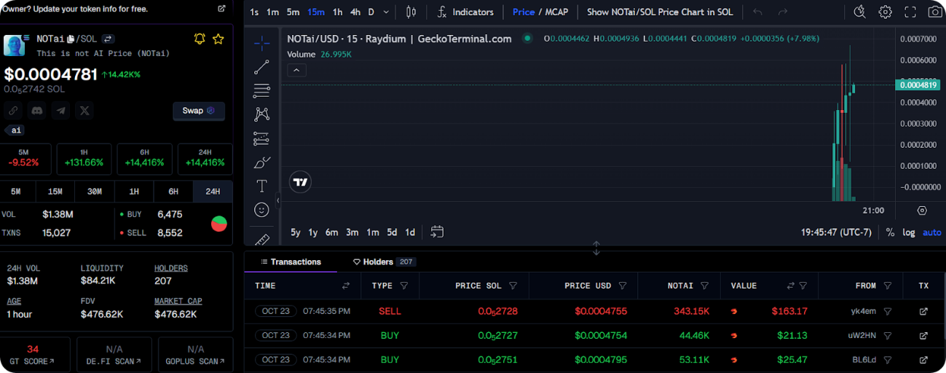Select the brush drawing tool
Screen dimensions: 946x373
pyautogui.click(x=261, y=162)
